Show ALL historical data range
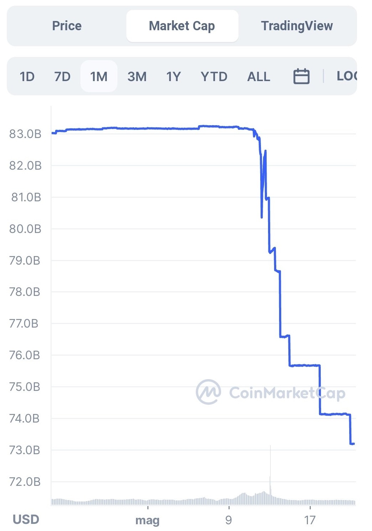 (259, 76)
